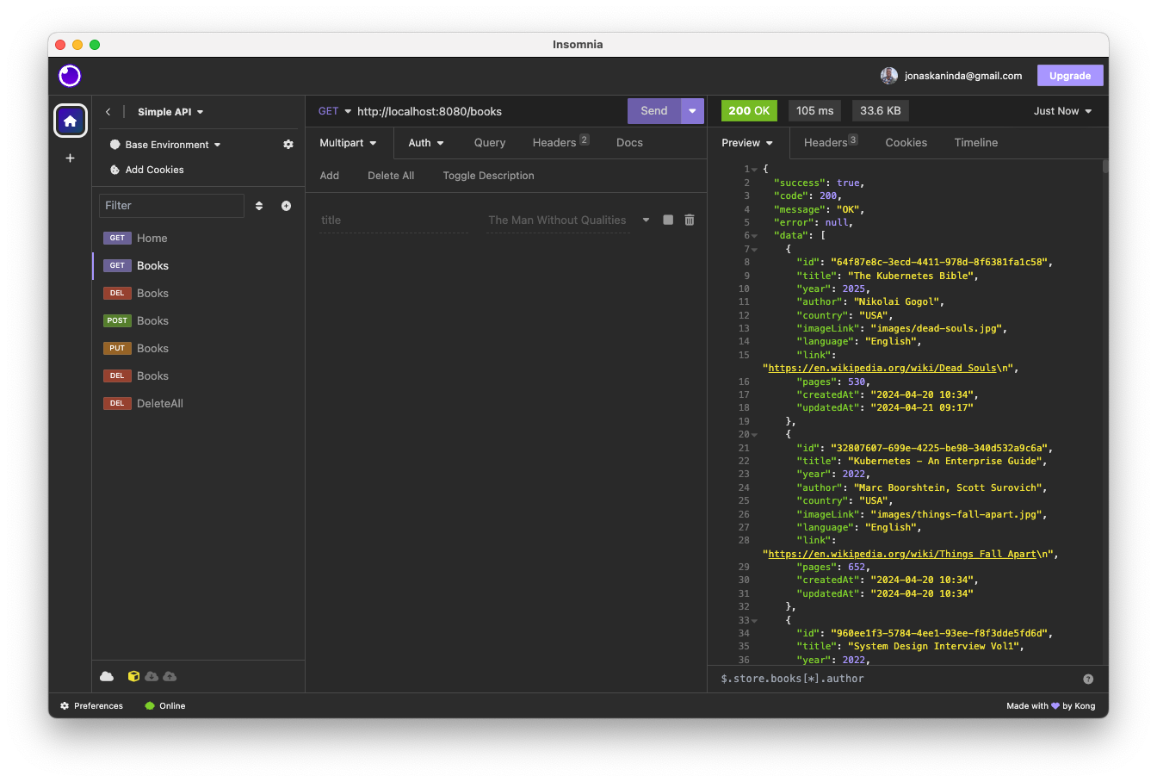
Task: Click the Filter requests input field
Action: tap(171, 206)
